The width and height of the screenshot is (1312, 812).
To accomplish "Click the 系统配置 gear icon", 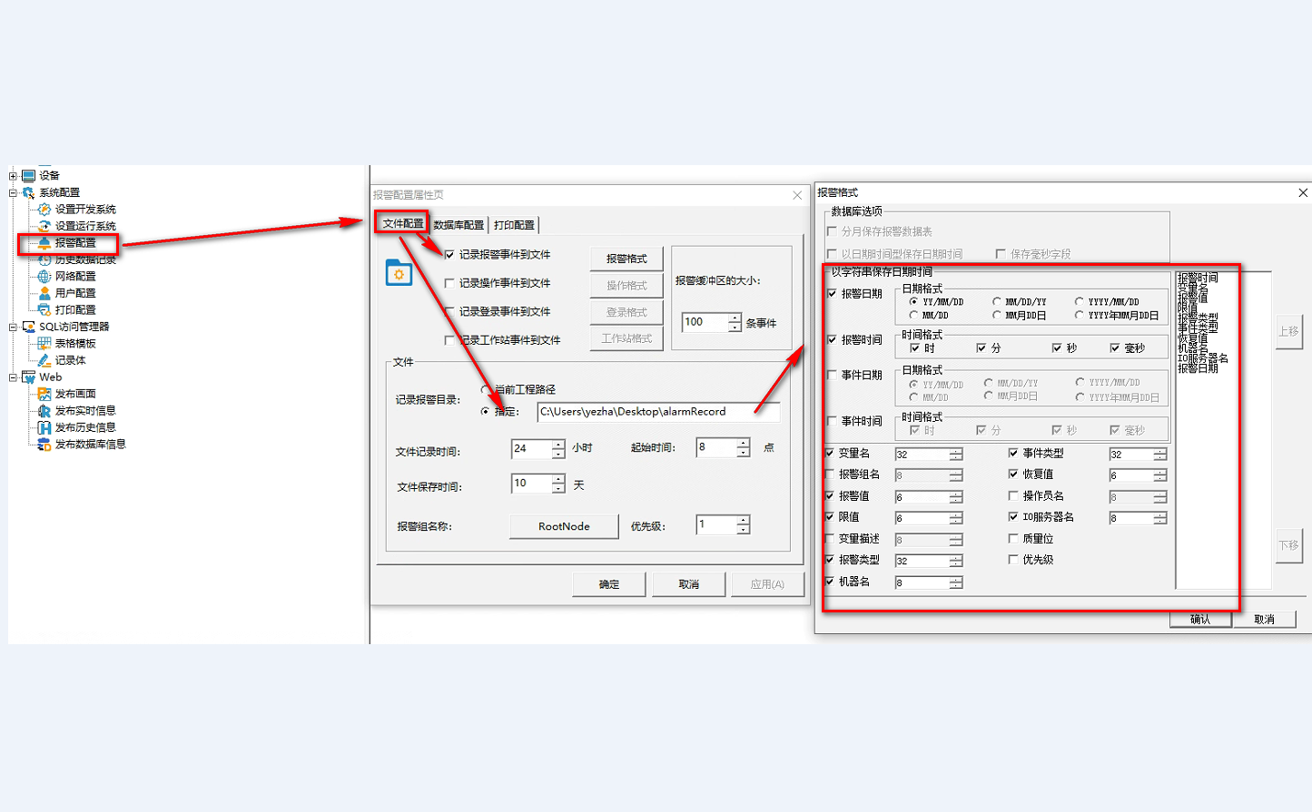I will [x=28, y=192].
